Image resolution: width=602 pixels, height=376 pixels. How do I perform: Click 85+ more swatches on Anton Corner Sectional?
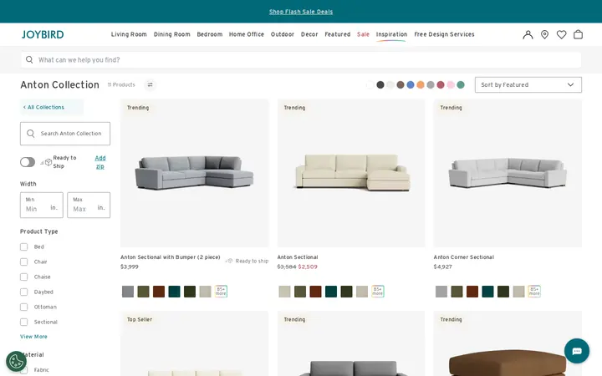[x=534, y=292]
